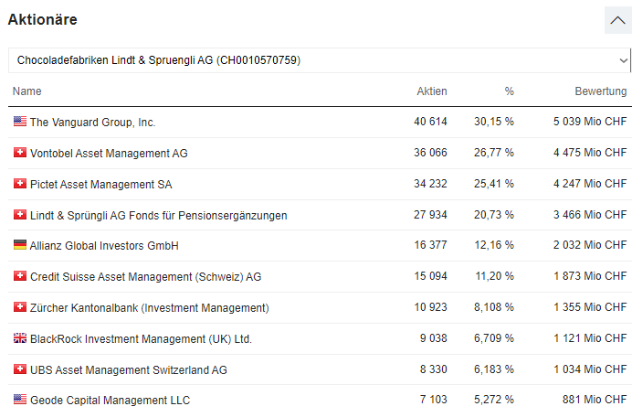
Task: Click the Swiss flag next to UBS Asset Management
Action: (20, 369)
